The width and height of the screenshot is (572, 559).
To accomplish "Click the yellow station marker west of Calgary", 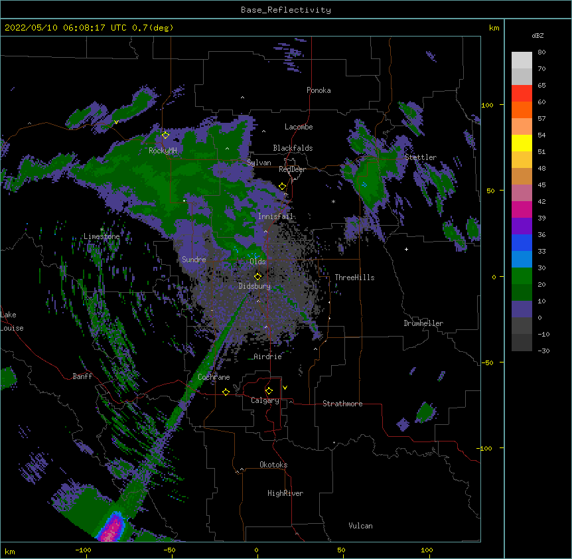I will pyautogui.click(x=226, y=392).
